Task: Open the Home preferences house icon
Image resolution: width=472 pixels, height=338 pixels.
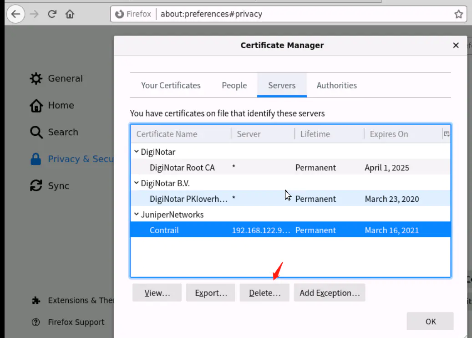Action: [36, 105]
